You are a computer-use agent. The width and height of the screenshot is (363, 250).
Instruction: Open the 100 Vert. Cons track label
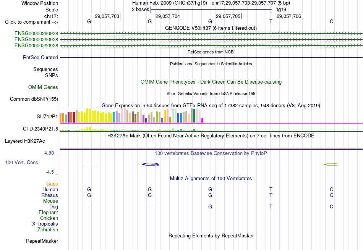(x=21, y=162)
